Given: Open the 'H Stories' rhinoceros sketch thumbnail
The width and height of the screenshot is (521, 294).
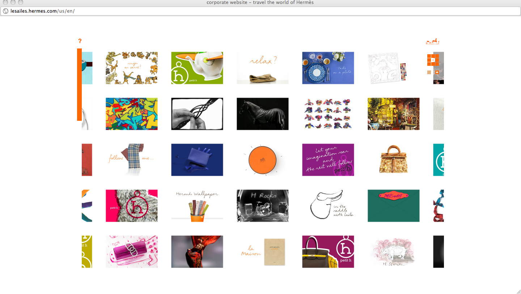Looking at the screenshot, I should pyautogui.click(x=394, y=252).
